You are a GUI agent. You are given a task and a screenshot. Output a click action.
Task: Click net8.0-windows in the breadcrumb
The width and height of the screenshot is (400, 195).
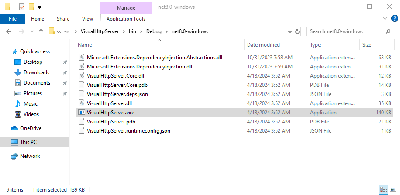pos(190,31)
